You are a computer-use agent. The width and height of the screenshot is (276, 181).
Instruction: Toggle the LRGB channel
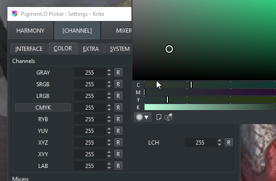pos(43,96)
